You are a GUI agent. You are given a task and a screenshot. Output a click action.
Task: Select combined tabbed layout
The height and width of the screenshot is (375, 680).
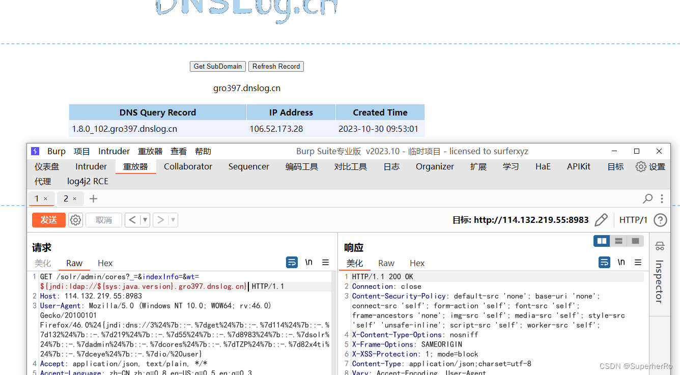635,241
